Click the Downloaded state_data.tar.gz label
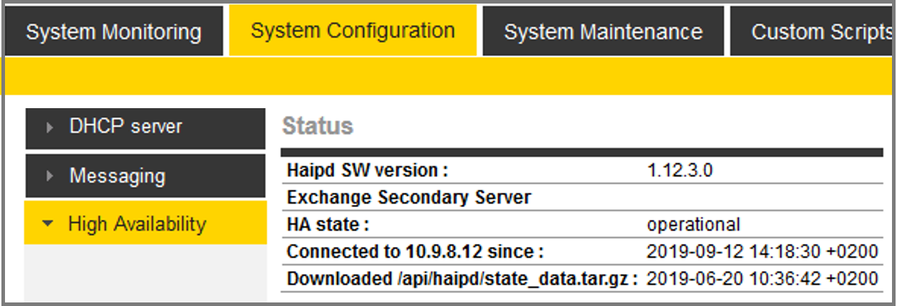The height and width of the screenshot is (306, 897). 462,278
